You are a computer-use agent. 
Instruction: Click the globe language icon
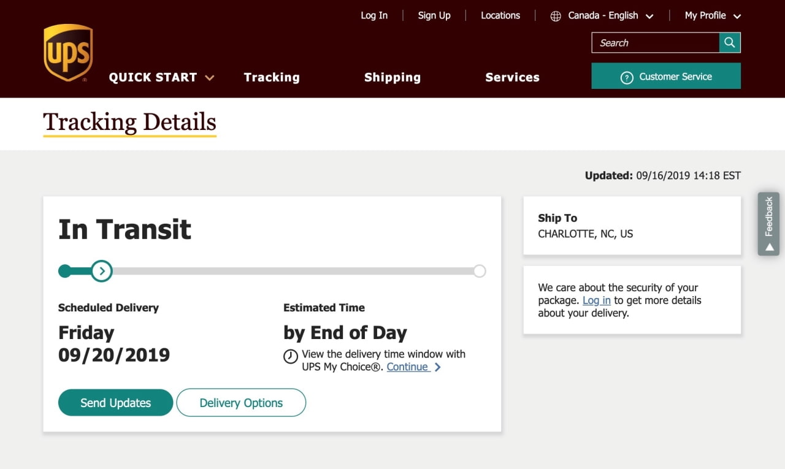[556, 16]
